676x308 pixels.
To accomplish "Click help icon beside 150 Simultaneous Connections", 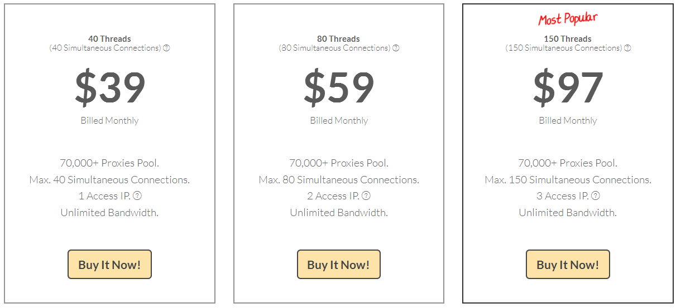I will (x=627, y=48).
